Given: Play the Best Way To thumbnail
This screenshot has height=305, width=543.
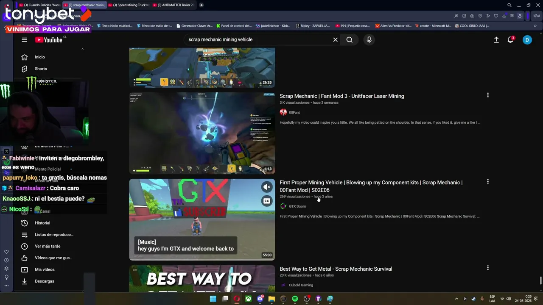Looking at the screenshot, I should click(x=202, y=279).
